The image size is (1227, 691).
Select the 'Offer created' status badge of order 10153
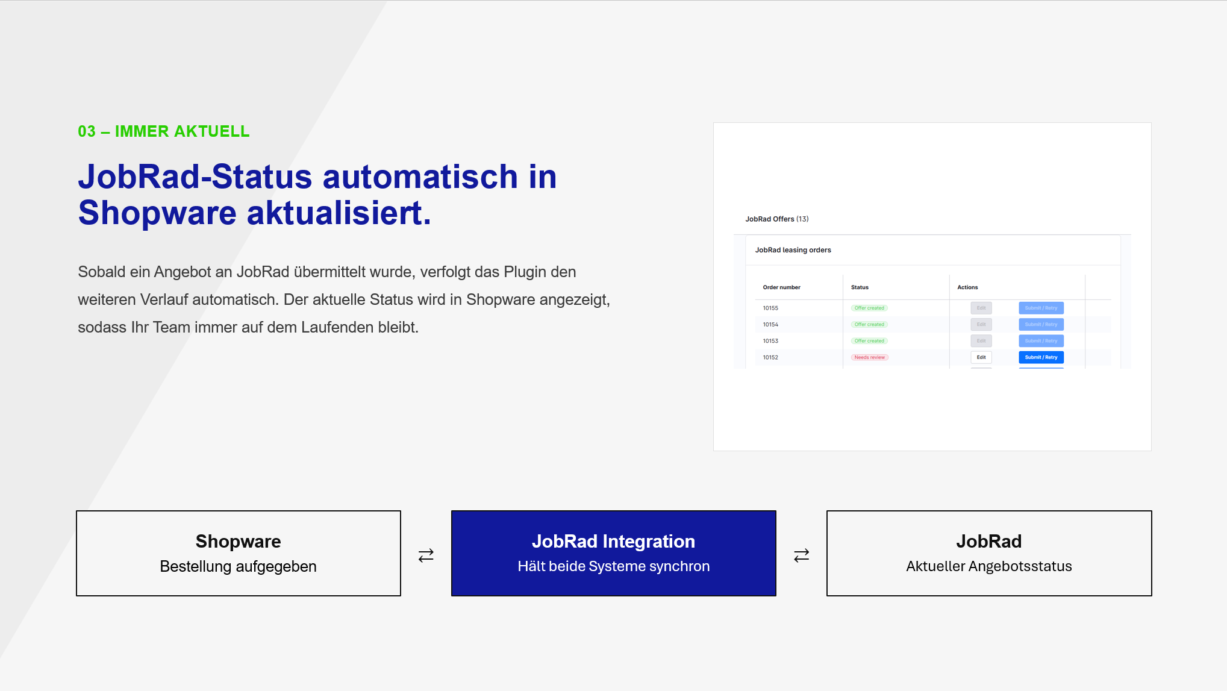869,341
